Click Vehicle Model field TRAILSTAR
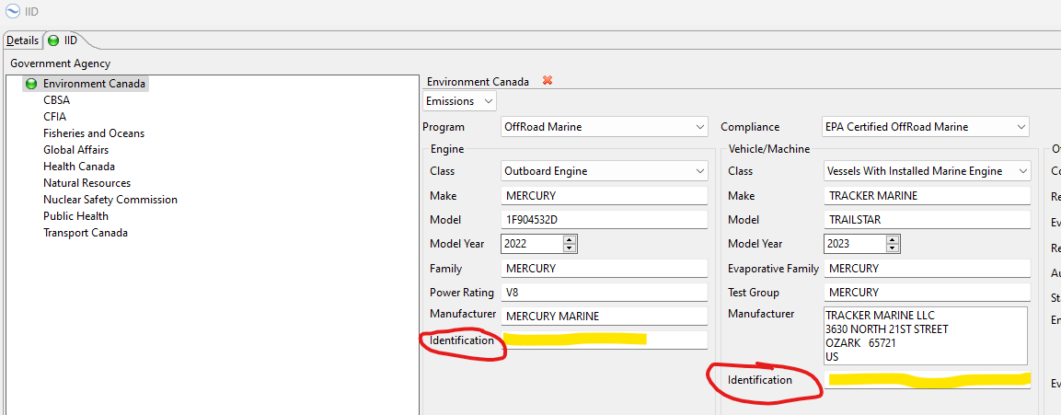The image size is (1061, 415). [927, 220]
